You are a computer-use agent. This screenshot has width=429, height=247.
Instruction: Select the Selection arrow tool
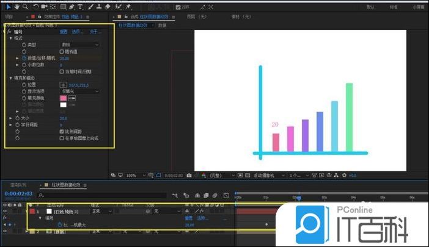[9, 7]
